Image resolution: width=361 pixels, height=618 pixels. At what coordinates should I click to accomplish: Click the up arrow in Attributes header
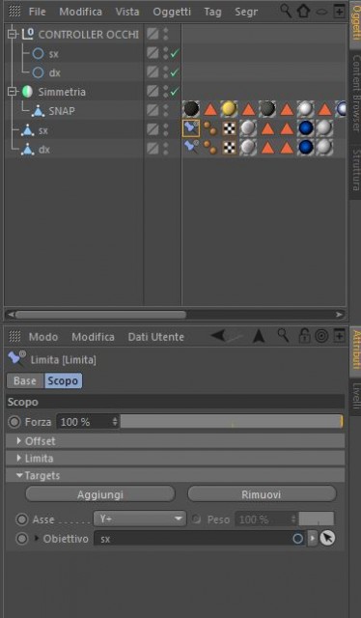pos(259,337)
